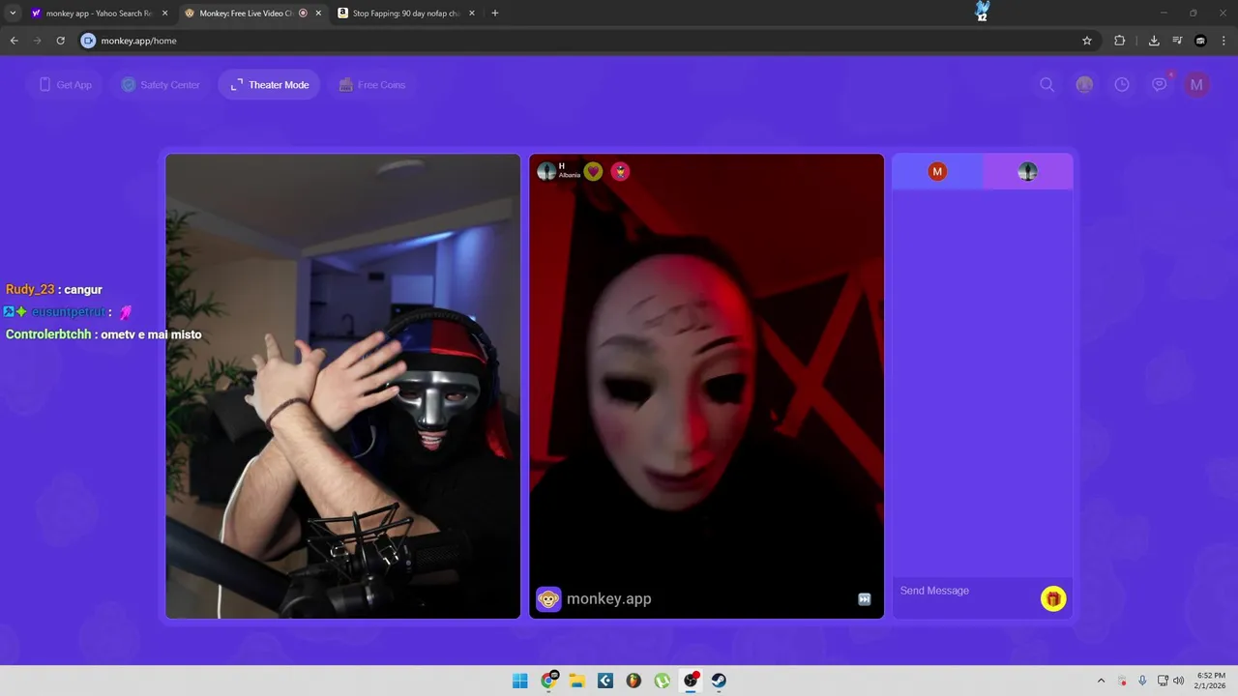Open the round photo avatar in Monkey header
This screenshot has width=1238, height=696.
pos(1084,85)
